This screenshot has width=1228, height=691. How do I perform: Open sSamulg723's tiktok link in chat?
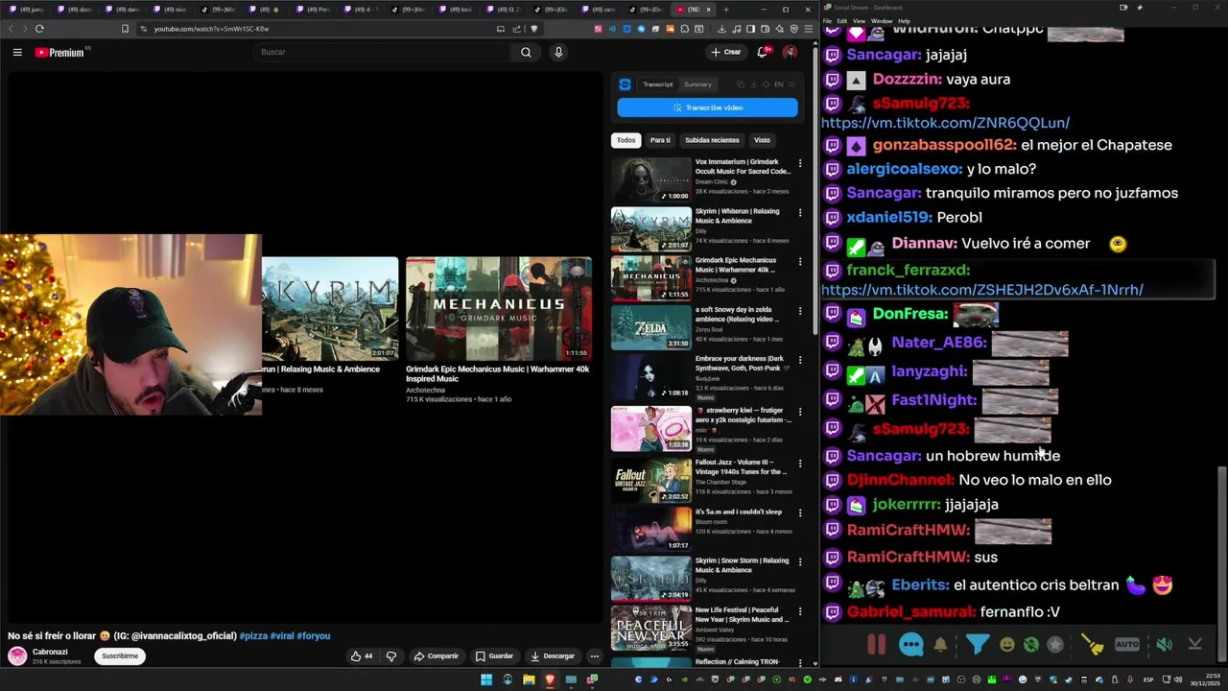(945, 123)
